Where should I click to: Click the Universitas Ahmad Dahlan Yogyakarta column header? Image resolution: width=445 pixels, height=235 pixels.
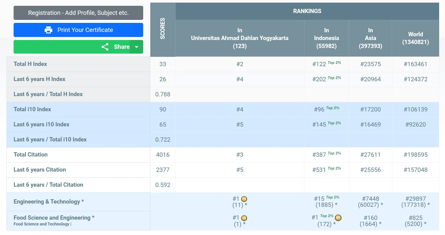pyautogui.click(x=240, y=38)
